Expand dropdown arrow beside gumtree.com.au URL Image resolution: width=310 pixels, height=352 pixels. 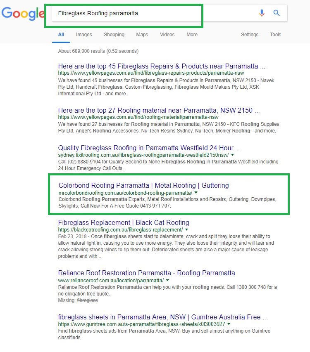pyautogui.click(x=229, y=324)
